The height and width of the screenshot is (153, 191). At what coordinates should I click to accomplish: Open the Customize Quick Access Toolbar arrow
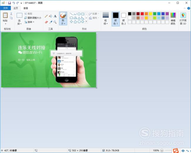21,3
